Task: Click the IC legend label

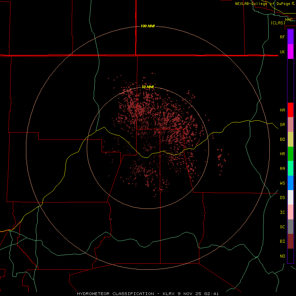Action: [282, 212]
